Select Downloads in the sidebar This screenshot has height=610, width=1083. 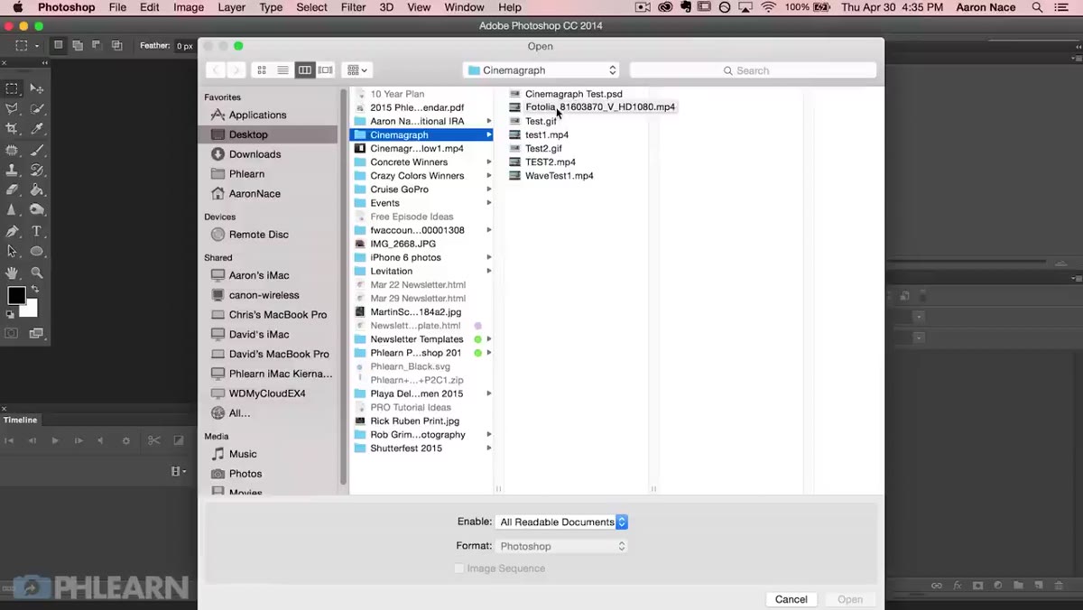255,154
